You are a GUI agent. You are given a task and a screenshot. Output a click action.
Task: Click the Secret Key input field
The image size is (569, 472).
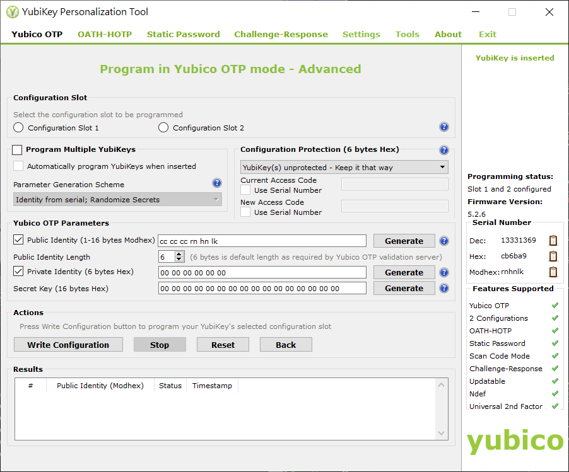point(262,288)
